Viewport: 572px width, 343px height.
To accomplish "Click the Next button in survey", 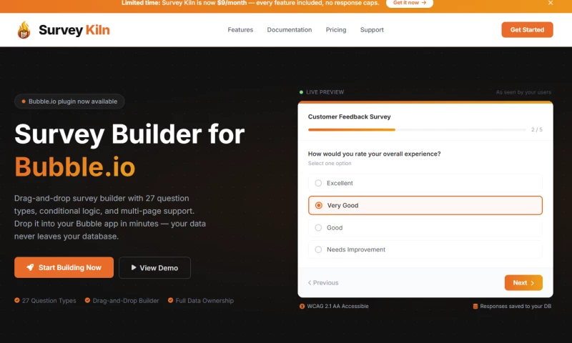I will [x=523, y=283].
